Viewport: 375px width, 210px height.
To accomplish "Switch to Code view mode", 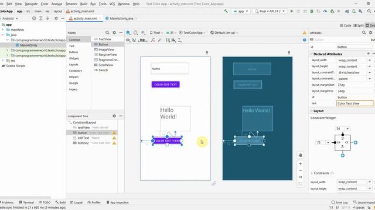I will click(x=346, y=26).
